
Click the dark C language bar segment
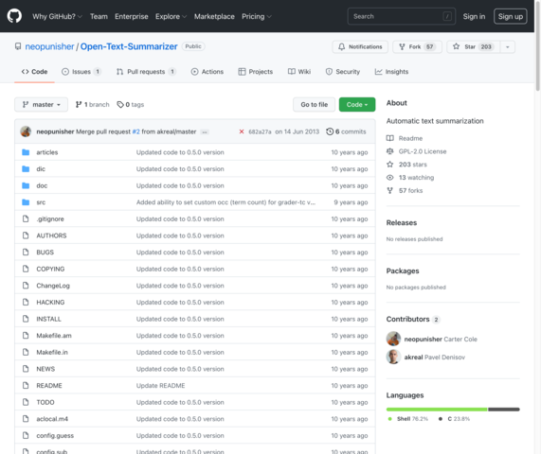click(x=504, y=410)
